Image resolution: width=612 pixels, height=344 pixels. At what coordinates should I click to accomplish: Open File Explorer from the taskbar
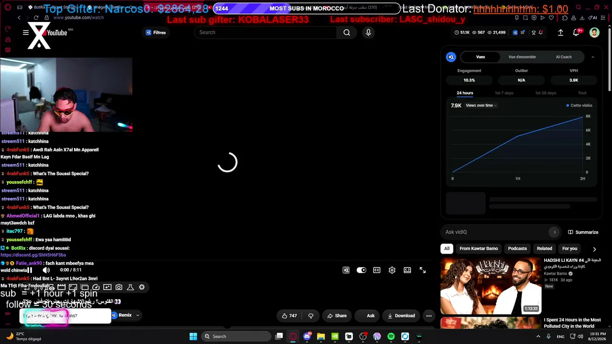click(x=321, y=336)
